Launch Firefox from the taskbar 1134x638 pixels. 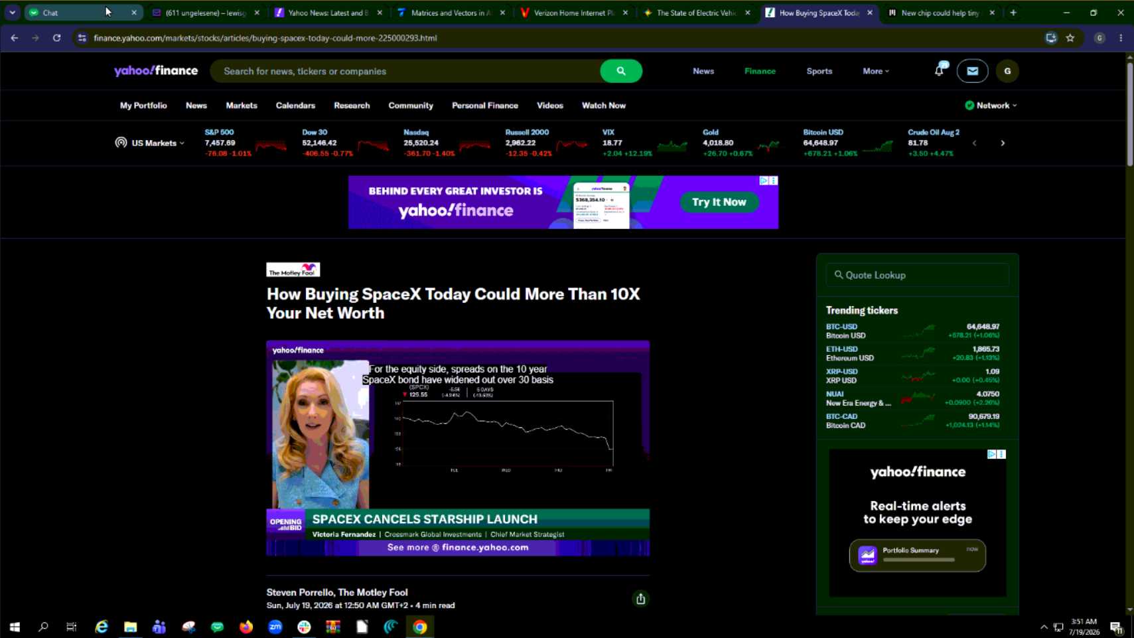pos(246,627)
